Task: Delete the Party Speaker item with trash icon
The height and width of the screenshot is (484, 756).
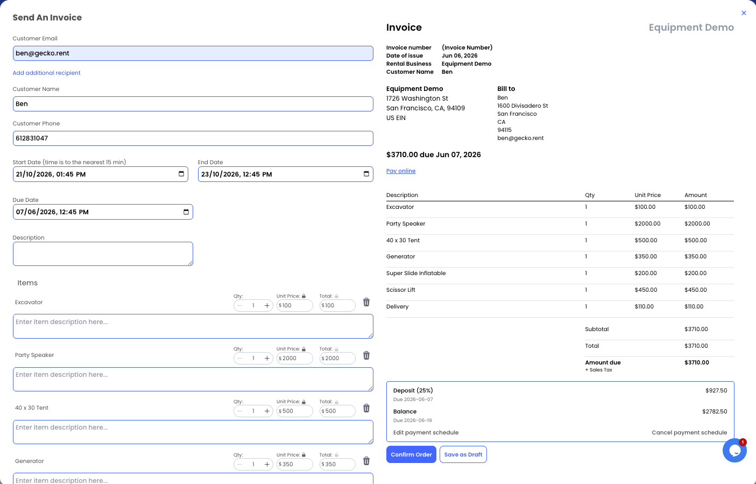Action: [366, 355]
